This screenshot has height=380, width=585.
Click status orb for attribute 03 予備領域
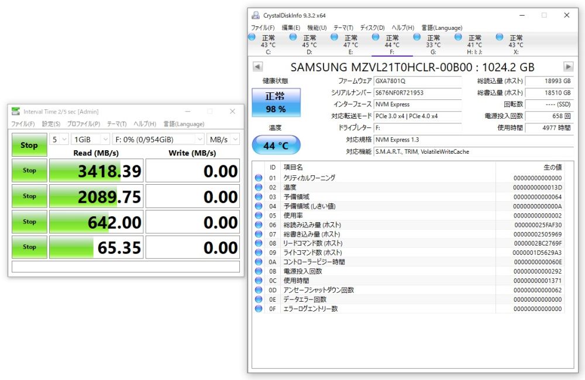coord(259,196)
